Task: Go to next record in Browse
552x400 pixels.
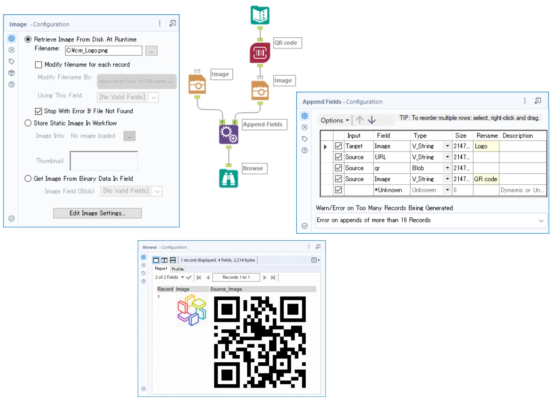Action: point(264,278)
